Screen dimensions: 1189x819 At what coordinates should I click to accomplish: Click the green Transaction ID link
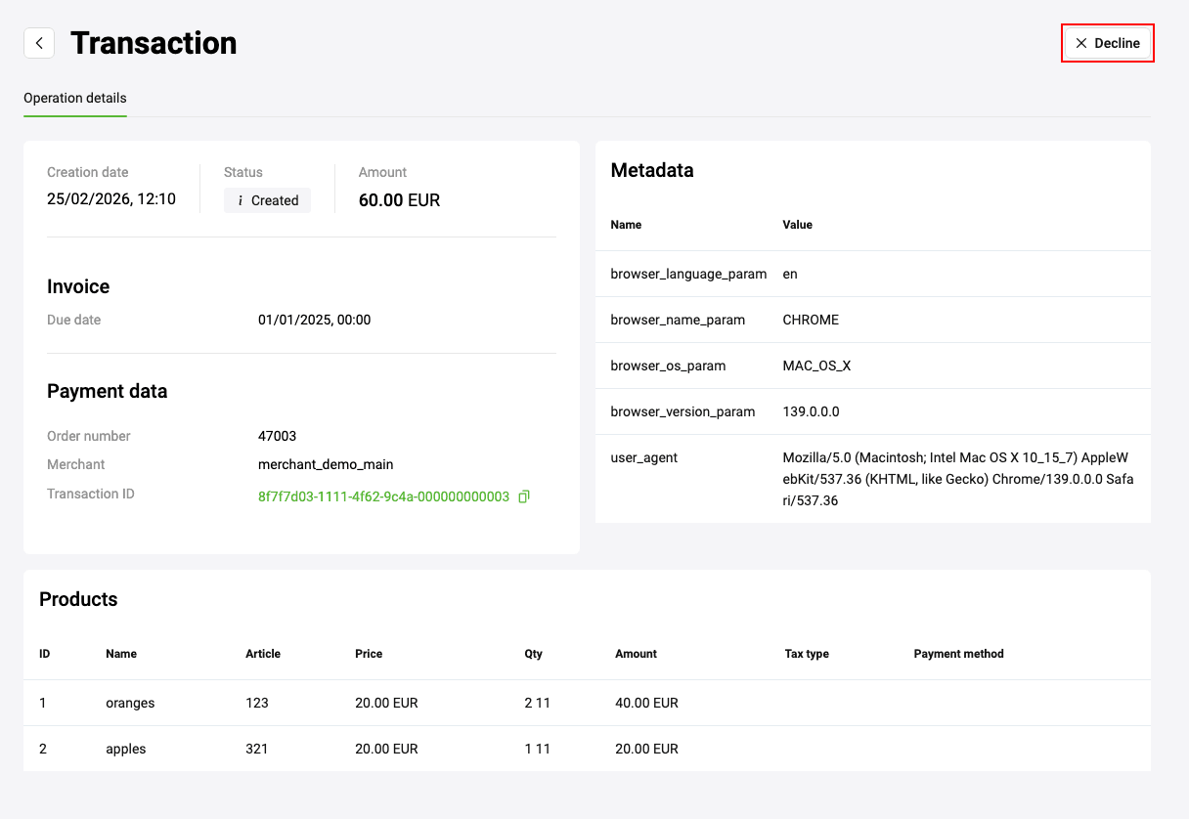[383, 496]
